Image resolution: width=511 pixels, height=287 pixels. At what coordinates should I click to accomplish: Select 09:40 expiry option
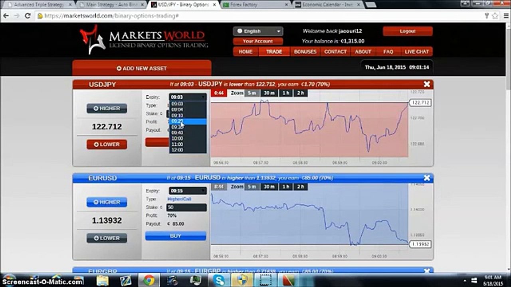tap(188, 133)
